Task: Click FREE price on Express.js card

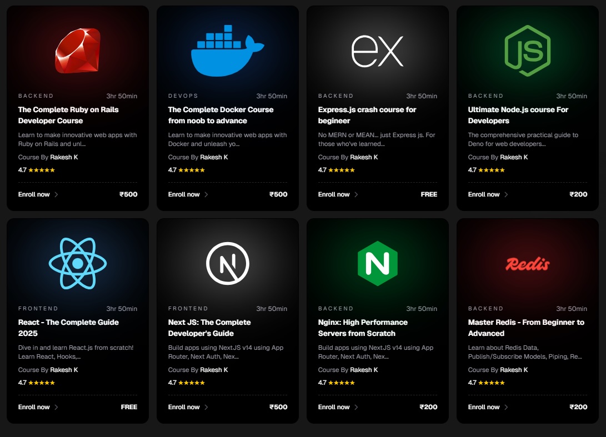Action: (x=429, y=194)
